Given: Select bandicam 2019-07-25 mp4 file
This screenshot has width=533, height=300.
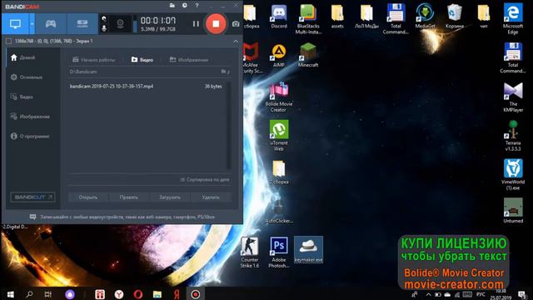Looking at the screenshot, I should pos(147,87).
